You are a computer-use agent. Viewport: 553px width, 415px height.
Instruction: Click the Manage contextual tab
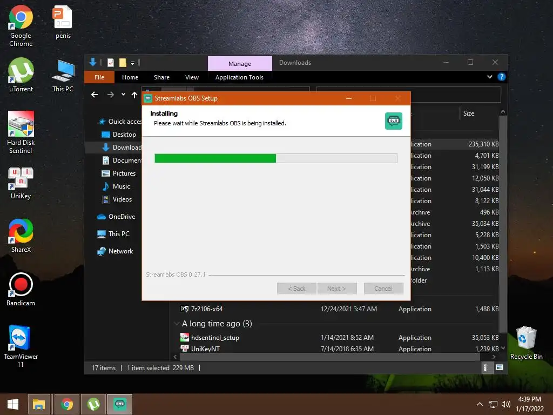tap(240, 64)
